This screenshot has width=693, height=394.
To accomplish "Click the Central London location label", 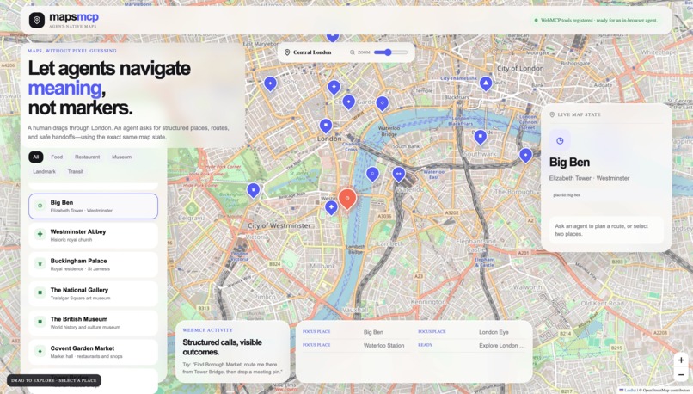I will (x=312, y=52).
